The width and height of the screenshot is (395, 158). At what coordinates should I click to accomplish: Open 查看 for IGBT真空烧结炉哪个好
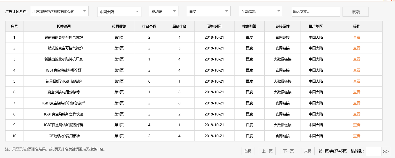tap(357, 70)
